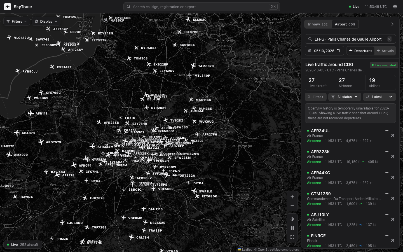Screen dimensions: 403x252
Task: Select aircraft AFR11E on the map
Action: (x=31, y=113)
